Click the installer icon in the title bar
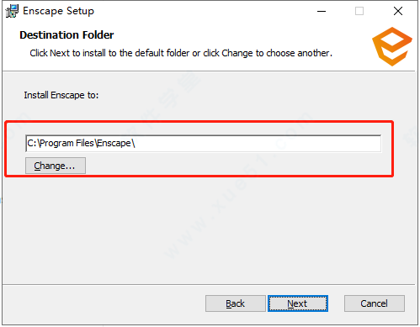This screenshot has width=420, height=327. click(x=12, y=11)
